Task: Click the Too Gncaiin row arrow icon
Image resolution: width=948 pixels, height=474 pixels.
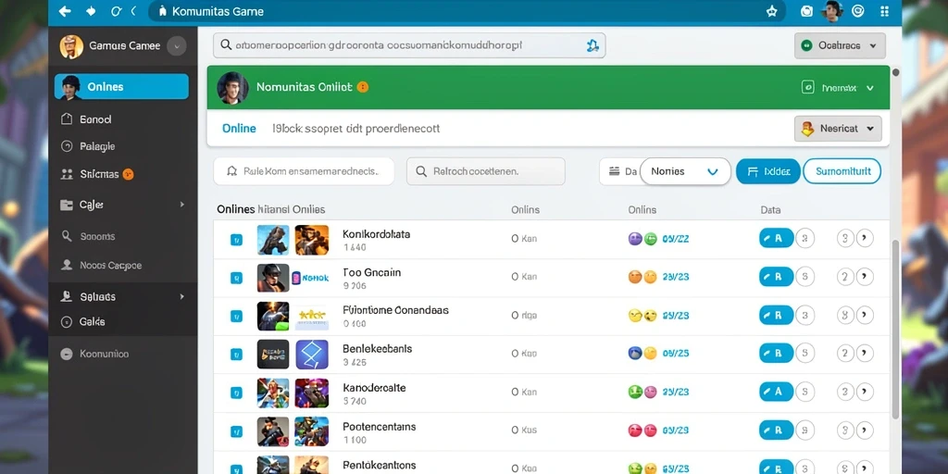Action: 866,277
